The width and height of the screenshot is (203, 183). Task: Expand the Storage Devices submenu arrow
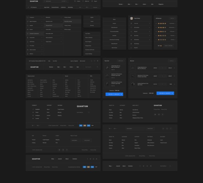tap(61, 25)
